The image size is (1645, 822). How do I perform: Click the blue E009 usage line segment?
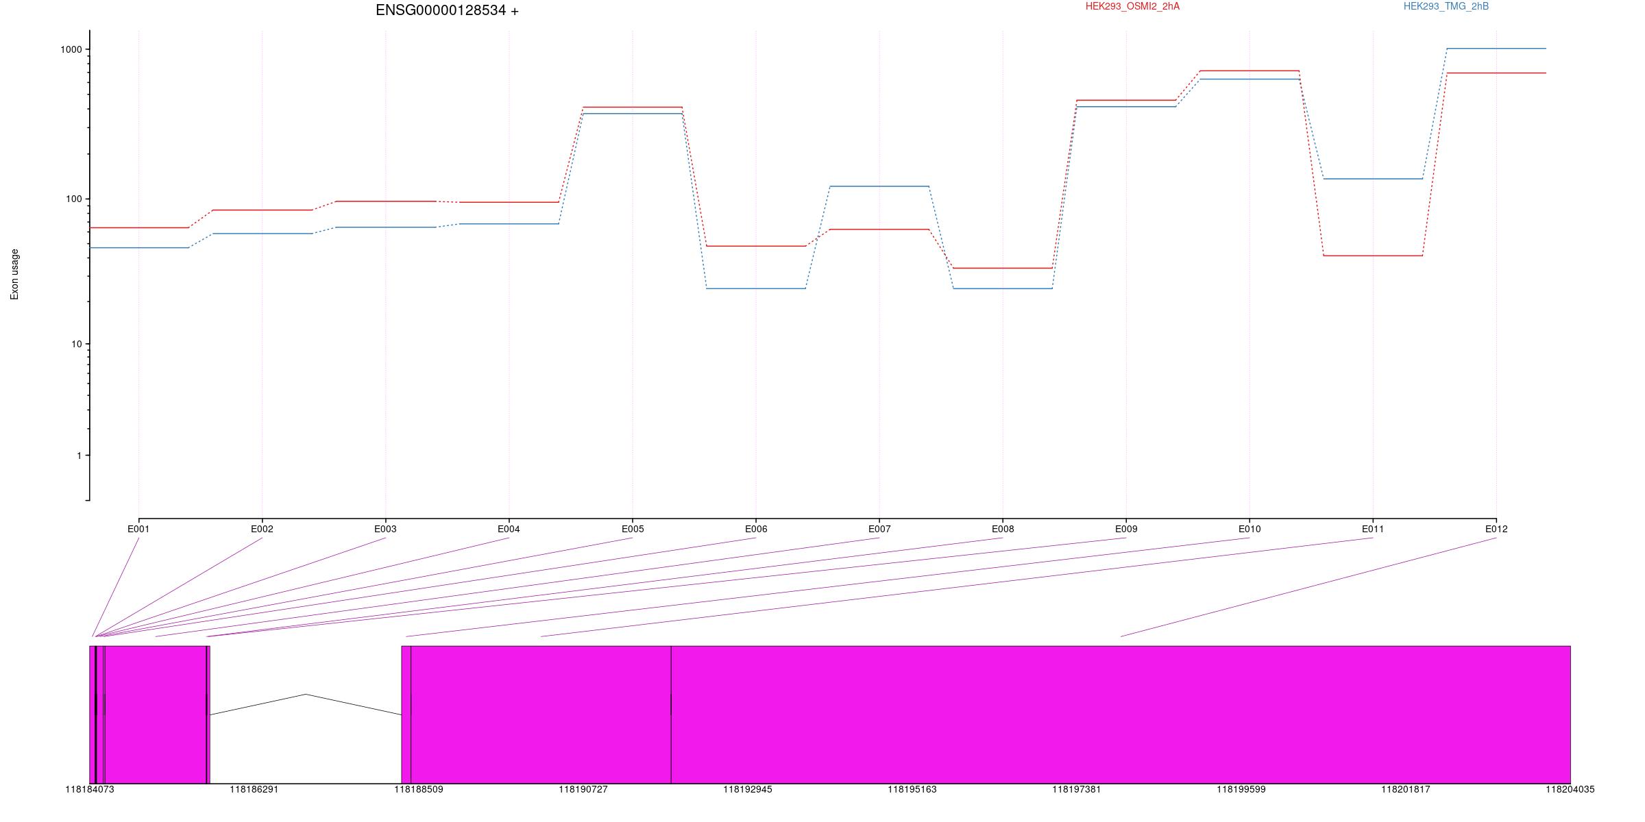[x=1126, y=107]
